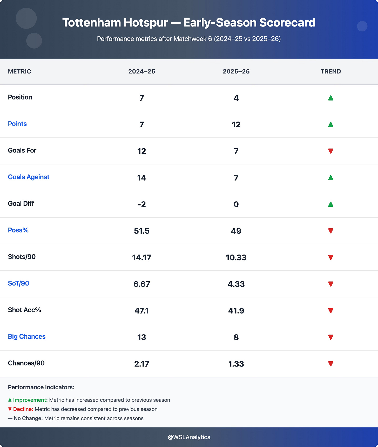This screenshot has width=378, height=447.
Task: Click the red trend arrow in SoT/90 row
Action: (330, 284)
